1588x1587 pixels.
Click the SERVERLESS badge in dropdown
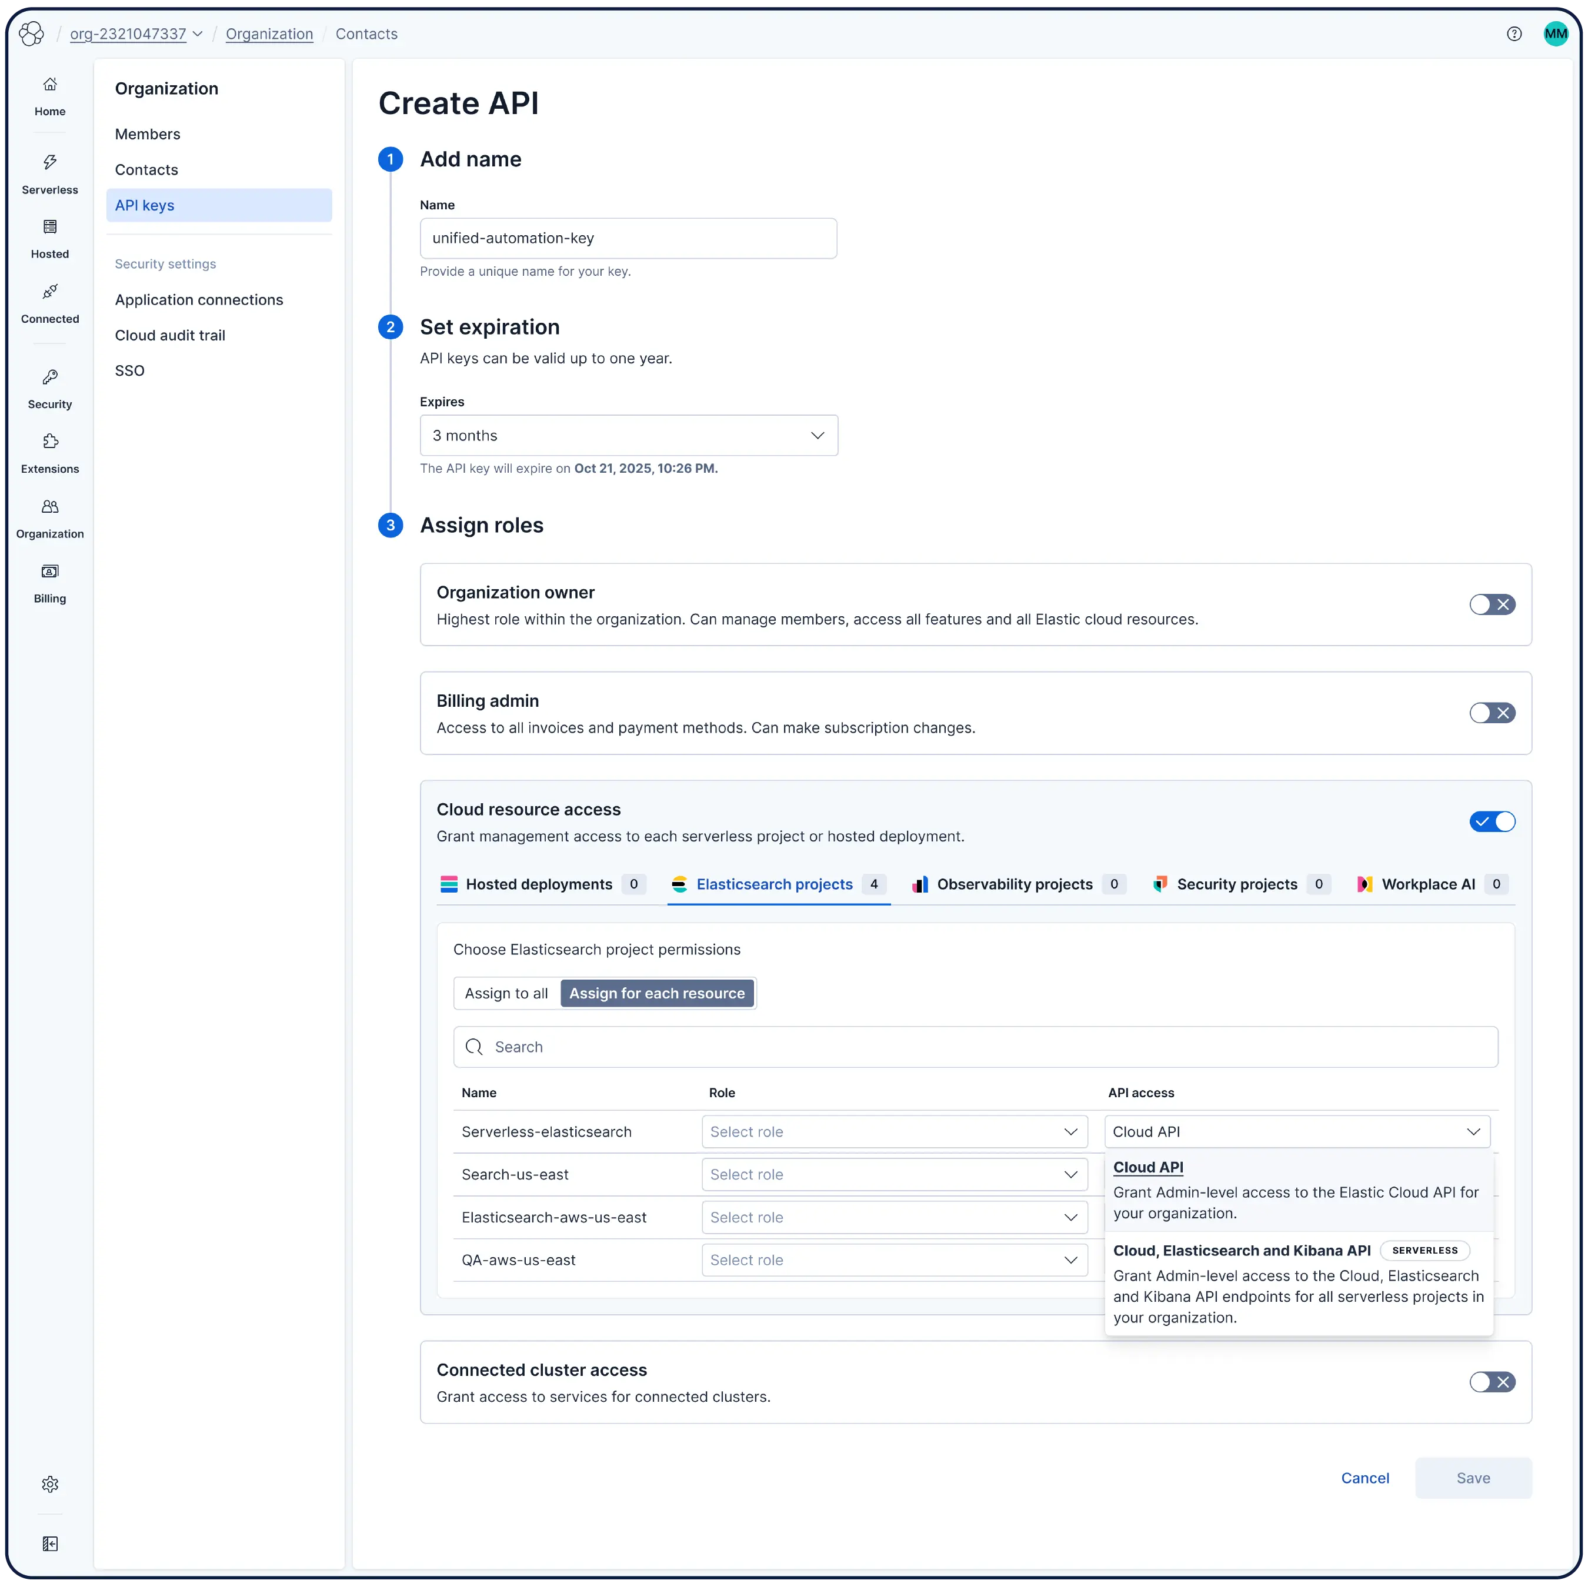(1424, 1250)
